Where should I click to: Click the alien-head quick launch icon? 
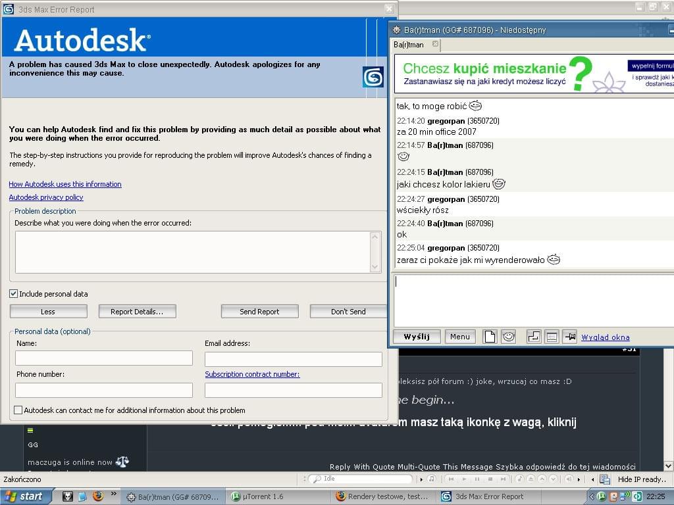(68, 496)
